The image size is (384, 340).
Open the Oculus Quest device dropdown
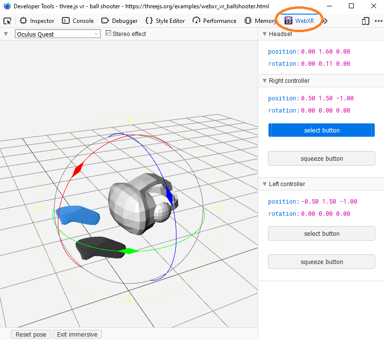point(58,34)
